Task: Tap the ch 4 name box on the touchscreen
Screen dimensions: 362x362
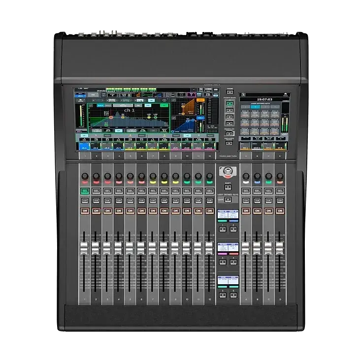Action: pyautogui.click(x=118, y=146)
